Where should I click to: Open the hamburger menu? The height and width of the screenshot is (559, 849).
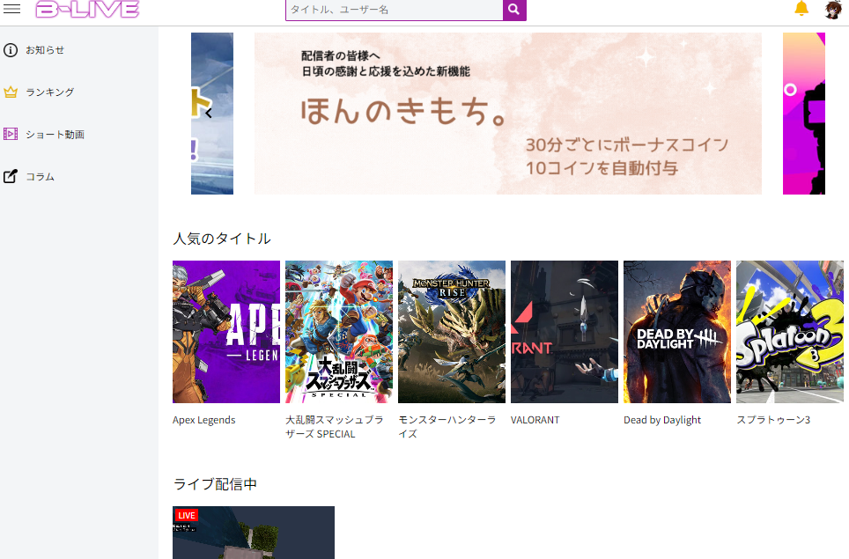tap(12, 9)
